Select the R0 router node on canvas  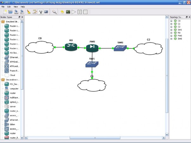[71, 47]
